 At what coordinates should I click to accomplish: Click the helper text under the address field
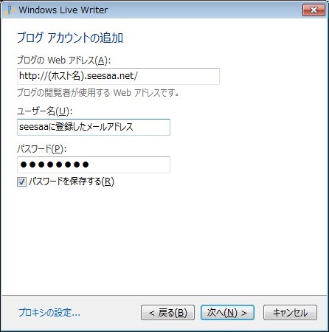tap(98, 93)
